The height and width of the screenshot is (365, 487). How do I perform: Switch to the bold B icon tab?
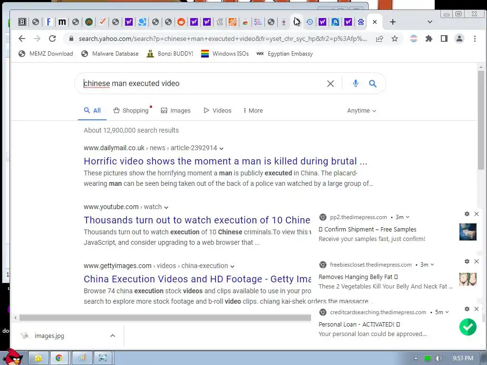point(22,22)
